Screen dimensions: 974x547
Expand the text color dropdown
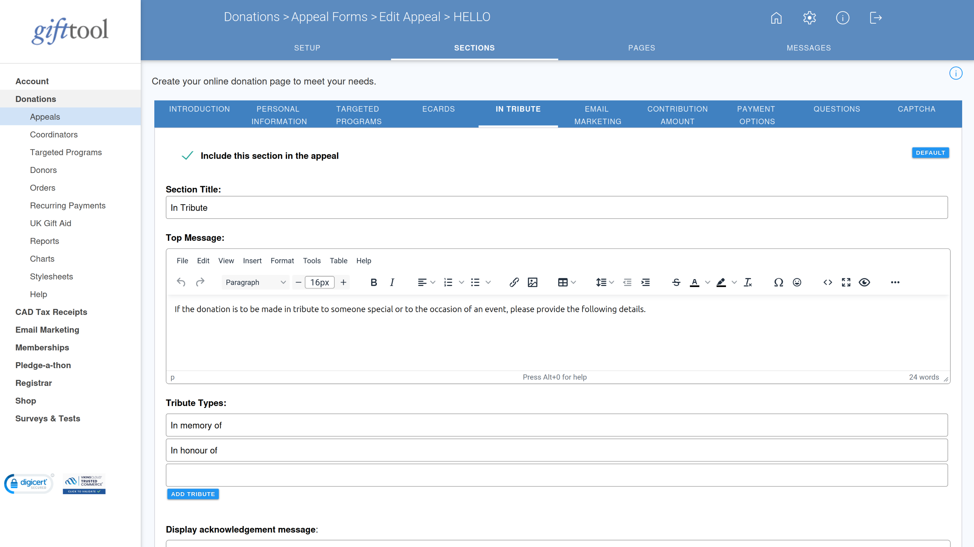point(708,282)
